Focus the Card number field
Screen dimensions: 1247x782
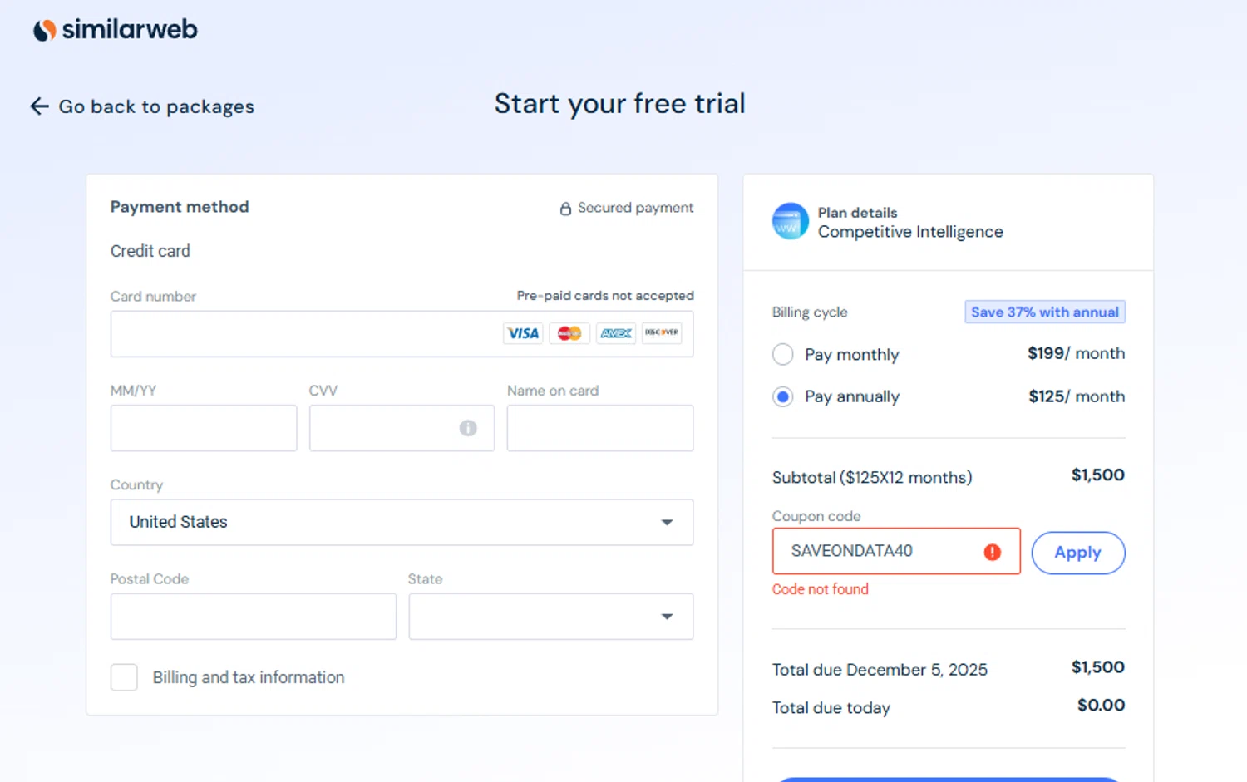pos(402,334)
